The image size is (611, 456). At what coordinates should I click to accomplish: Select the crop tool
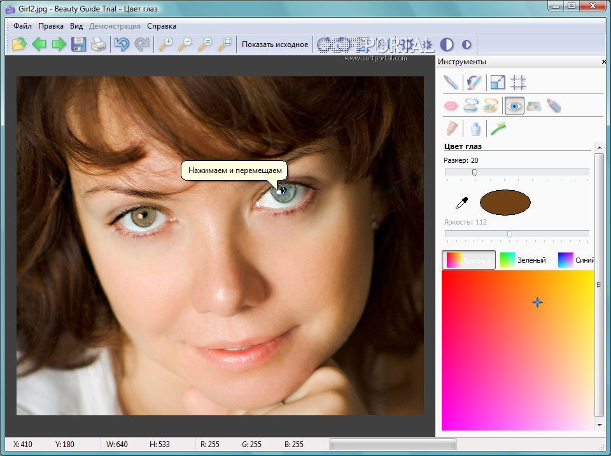[518, 83]
